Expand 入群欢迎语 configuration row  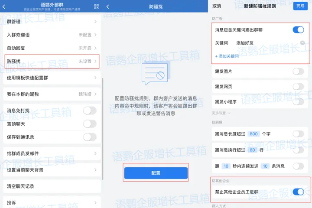point(52,35)
